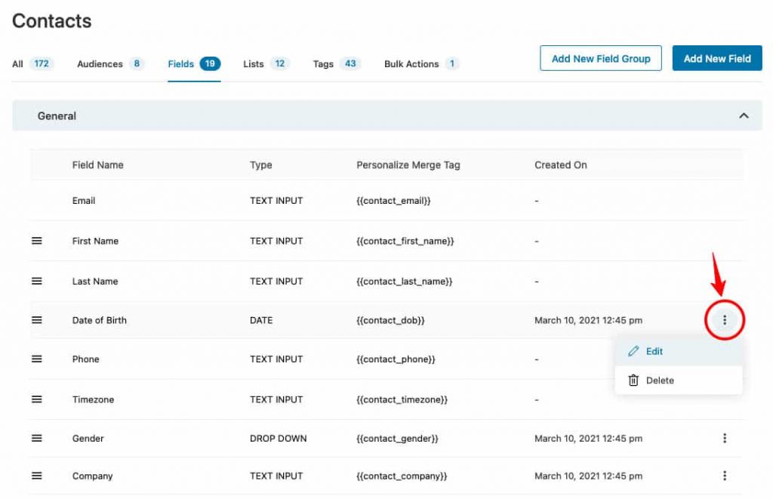Open the Gender row three-dot menu
The image size is (773, 499).
pyautogui.click(x=724, y=439)
